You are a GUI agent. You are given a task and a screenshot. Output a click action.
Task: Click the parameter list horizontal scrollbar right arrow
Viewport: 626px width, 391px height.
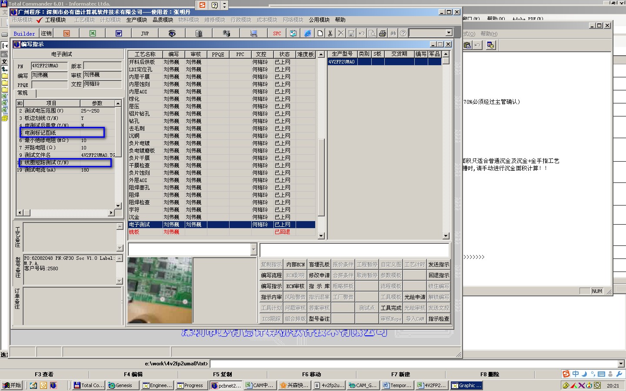pos(111,212)
